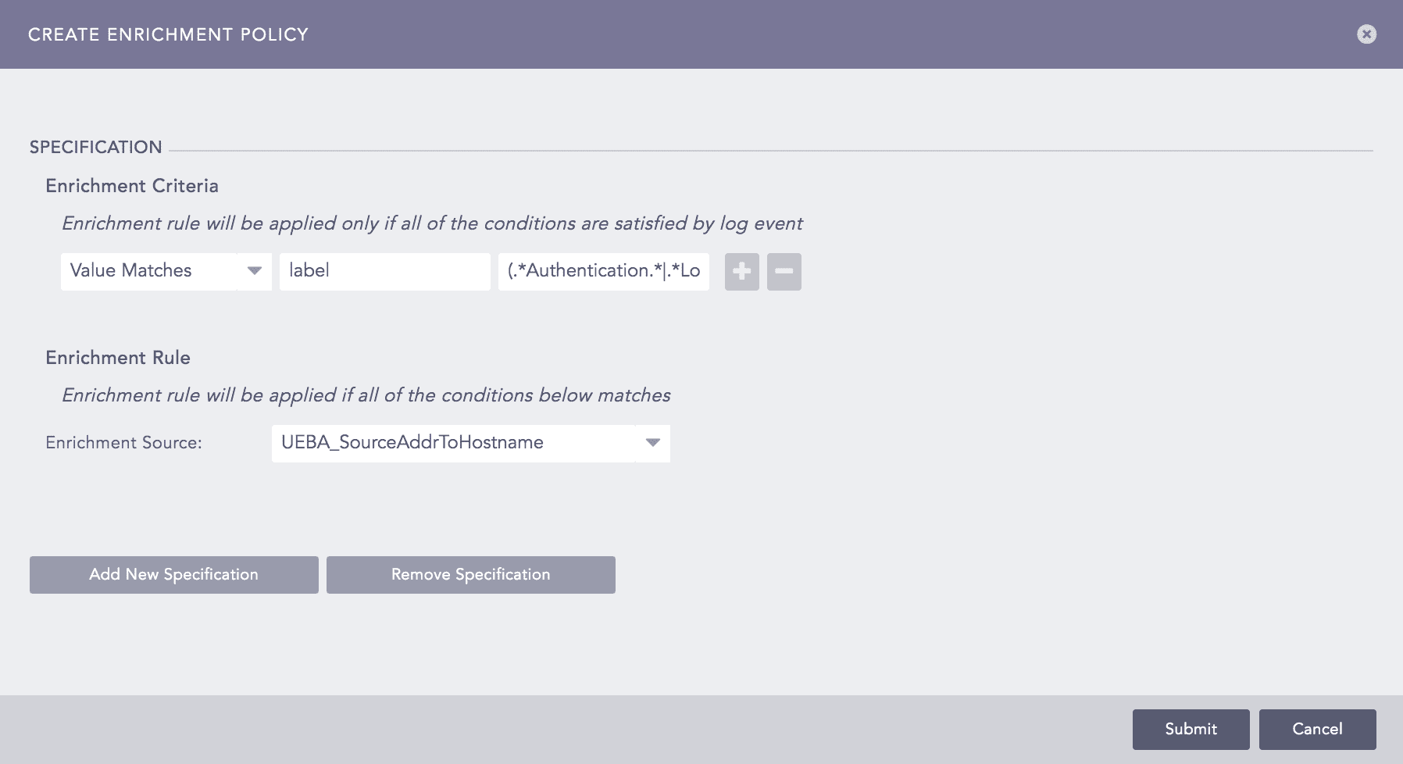1403x764 pixels.
Task: Click the Enrichment Source label text
Action: point(123,443)
